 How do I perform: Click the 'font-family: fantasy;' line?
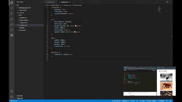point(63,22)
